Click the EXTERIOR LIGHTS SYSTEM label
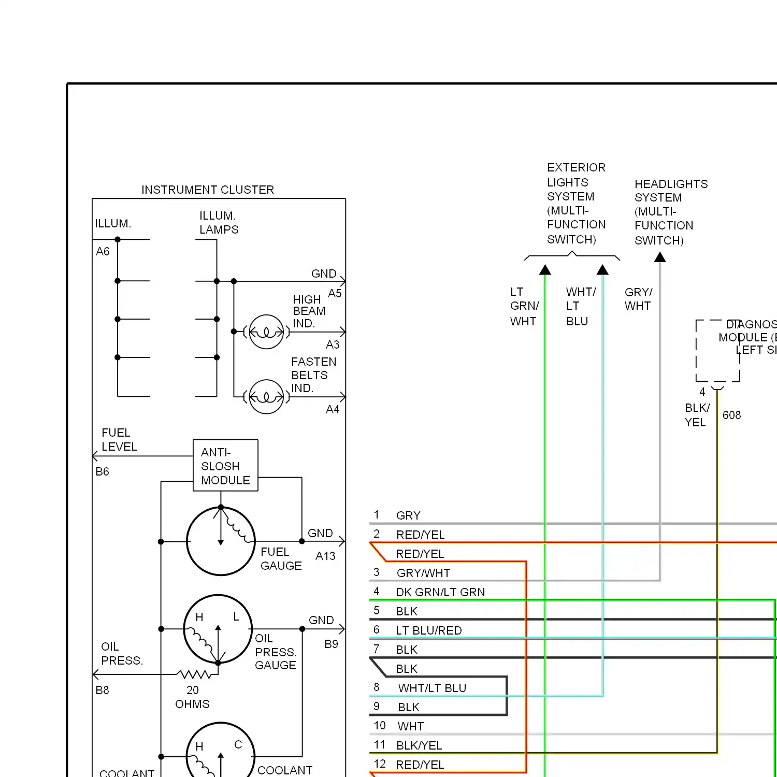 (x=576, y=203)
